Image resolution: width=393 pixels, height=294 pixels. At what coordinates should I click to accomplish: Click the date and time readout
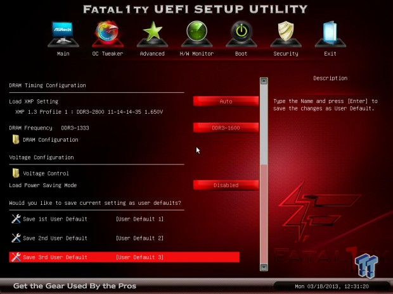[x=332, y=286]
